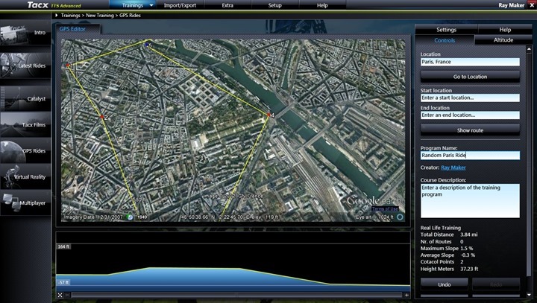Click the fit-to-view icon under altitude graph
This screenshot has width=537, height=303.
pos(60,295)
